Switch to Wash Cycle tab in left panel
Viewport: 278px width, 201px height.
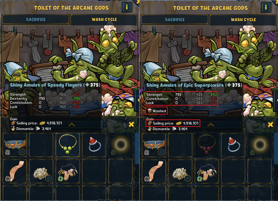(104, 19)
